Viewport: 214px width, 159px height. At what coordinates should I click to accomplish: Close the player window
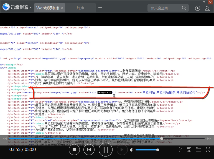pos(210,2)
